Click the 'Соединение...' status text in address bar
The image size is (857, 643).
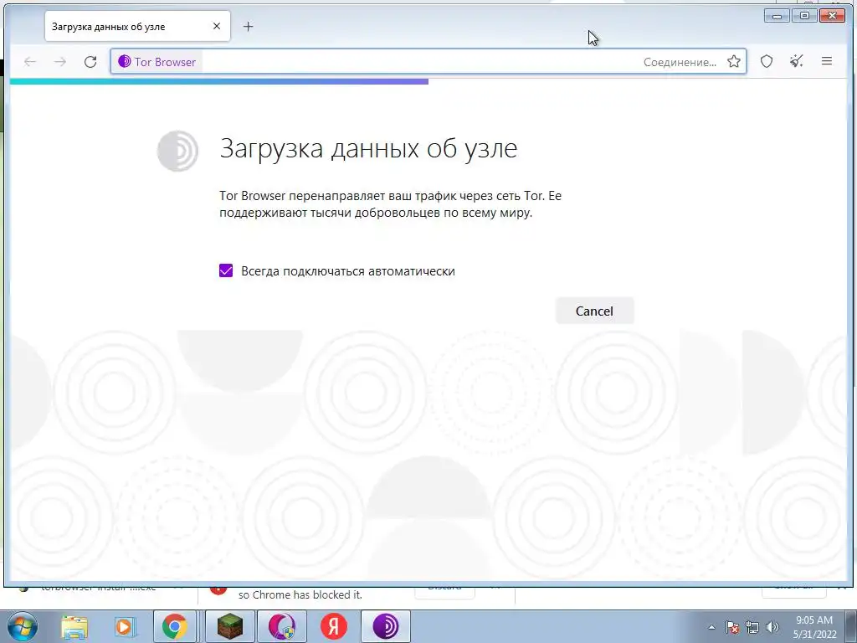tap(680, 62)
